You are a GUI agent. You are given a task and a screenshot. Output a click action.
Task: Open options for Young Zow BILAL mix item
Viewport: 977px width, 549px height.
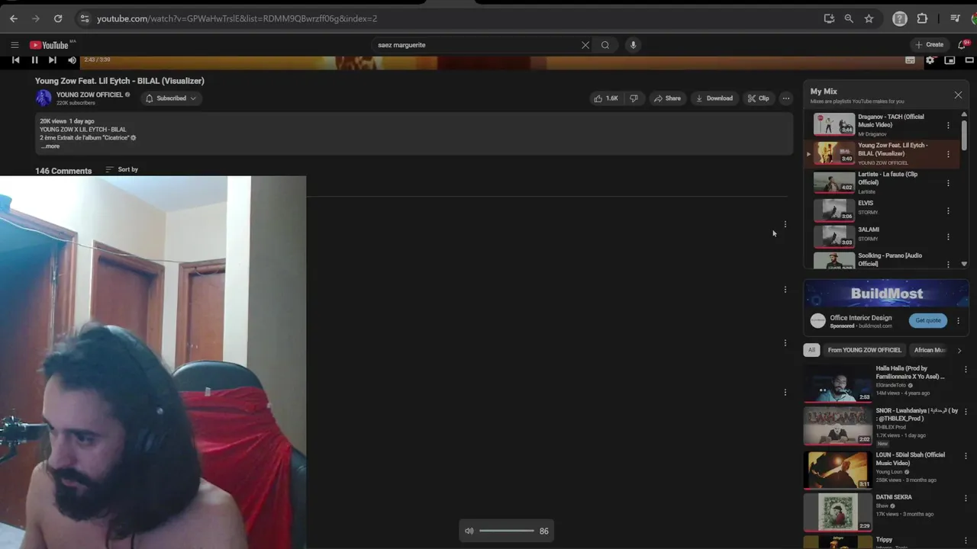[948, 154]
